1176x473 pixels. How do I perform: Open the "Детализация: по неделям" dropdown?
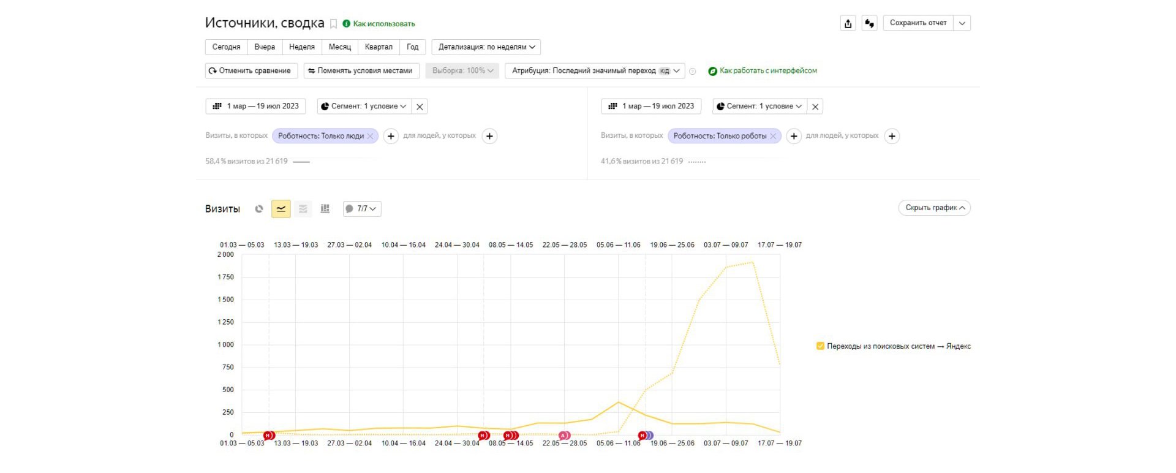(x=486, y=47)
